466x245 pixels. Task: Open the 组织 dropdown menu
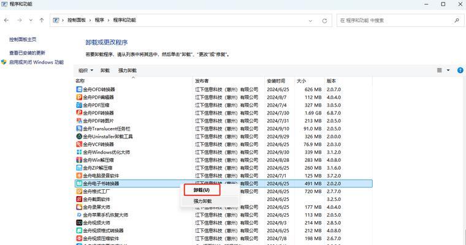(x=86, y=70)
